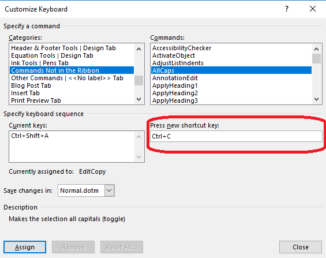Click the Reset All button
Viewport: 326px width, 258px height.
122,247
